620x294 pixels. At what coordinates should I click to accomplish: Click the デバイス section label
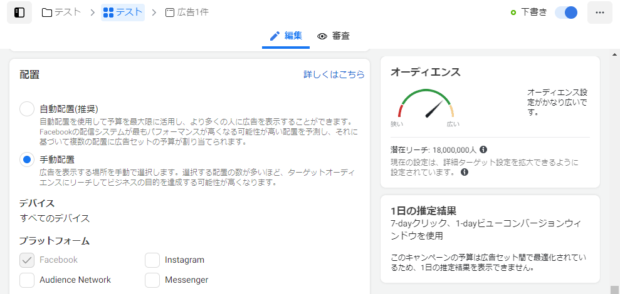(x=37, y=203)
